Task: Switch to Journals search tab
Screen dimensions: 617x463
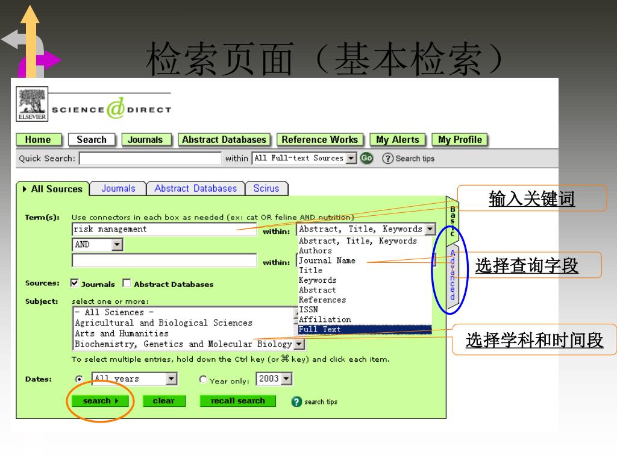Action: [118, 189]
